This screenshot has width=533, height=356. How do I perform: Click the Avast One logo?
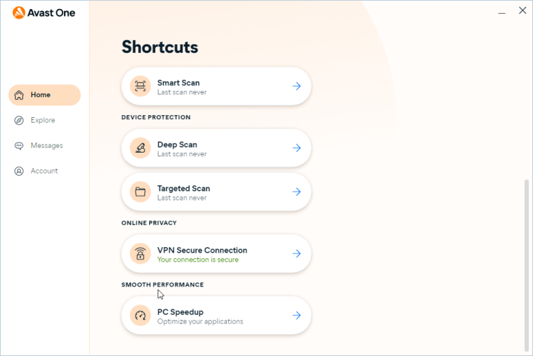44,13
